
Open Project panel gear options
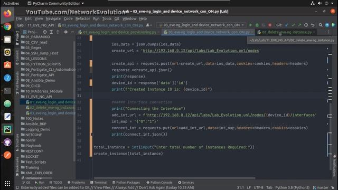pyautogui.click(x=65, y=32)
